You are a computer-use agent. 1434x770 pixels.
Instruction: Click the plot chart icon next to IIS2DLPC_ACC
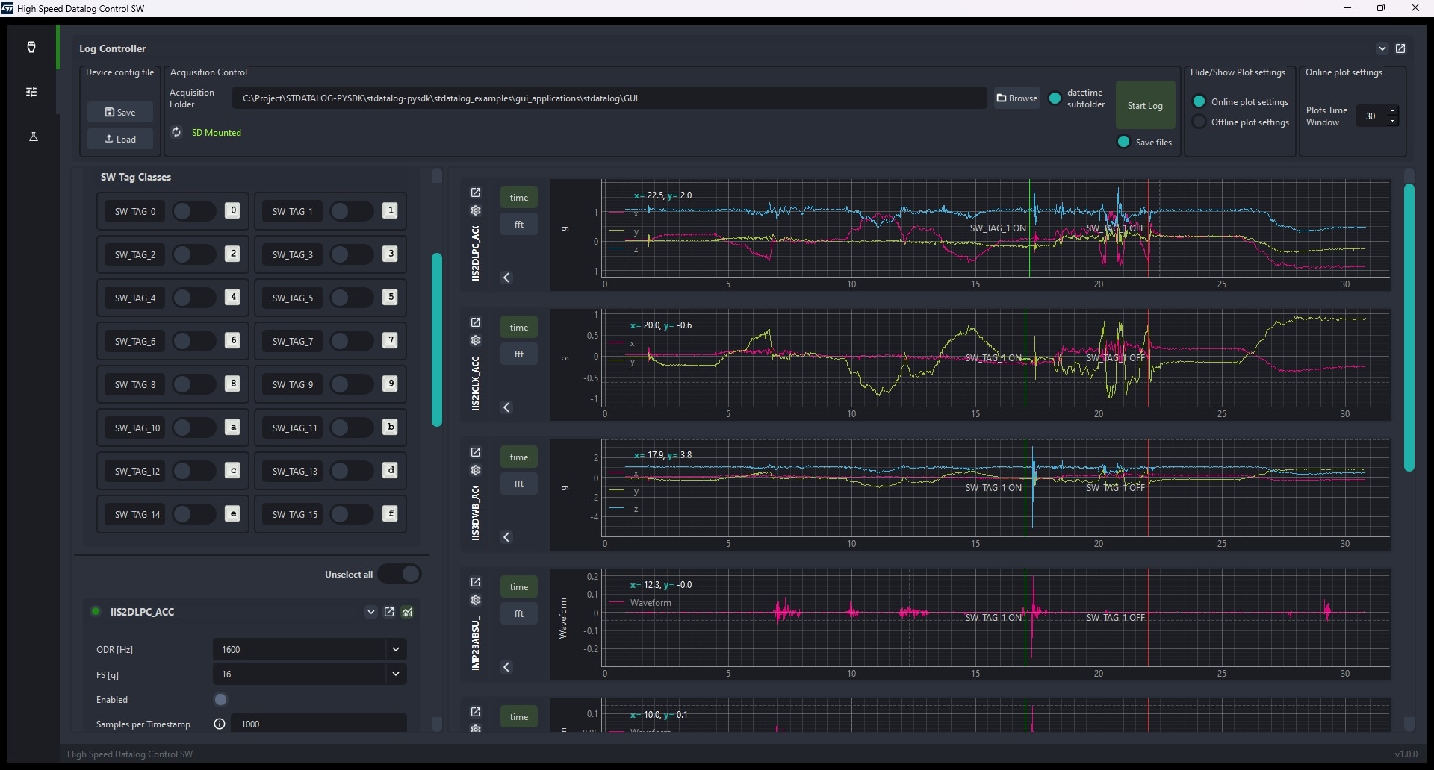point(407,612)
